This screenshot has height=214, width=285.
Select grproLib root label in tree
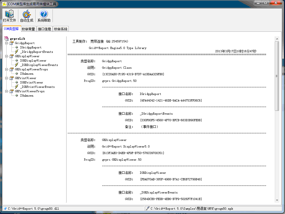(18, 39)
